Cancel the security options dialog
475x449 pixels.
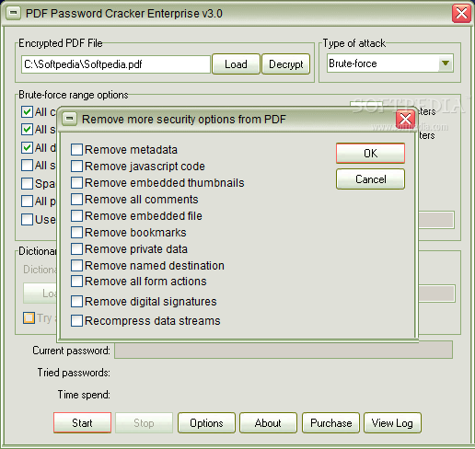(370, 179)
